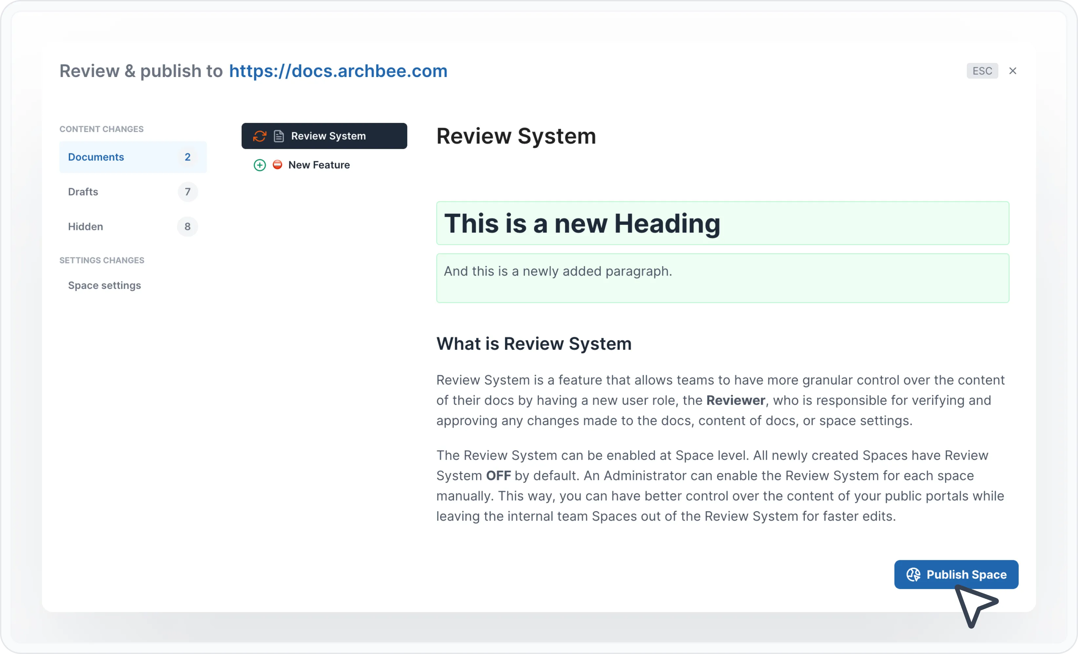Click the CONTENT CHANGES section label

(102, 129)
